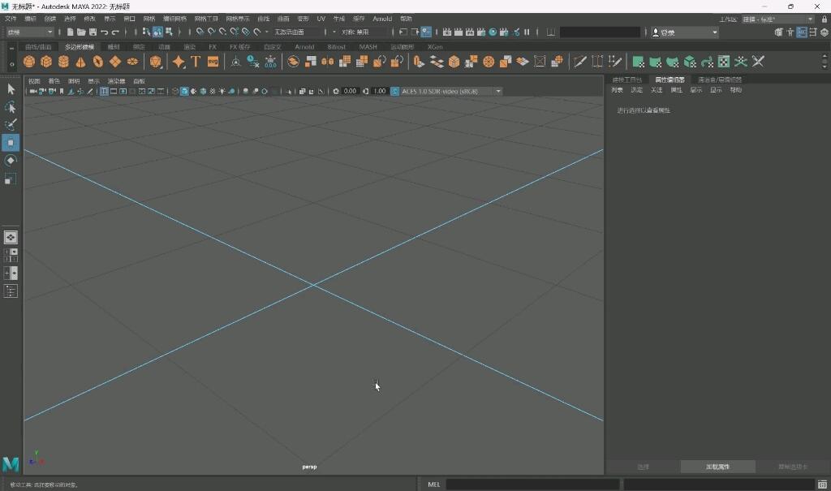
Task: Open the 着色 (Shading) viewport panel menu
Action: pyautogui.click(x=54, y=81)
